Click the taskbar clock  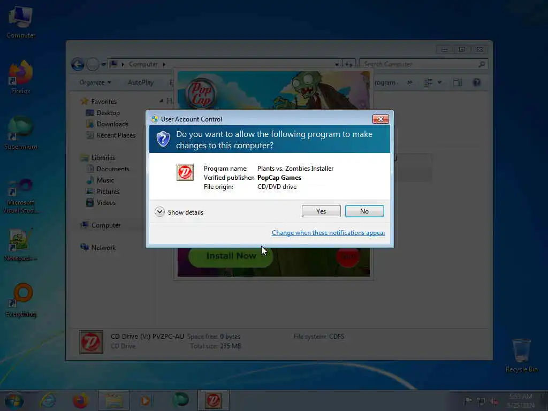(521, 400)
